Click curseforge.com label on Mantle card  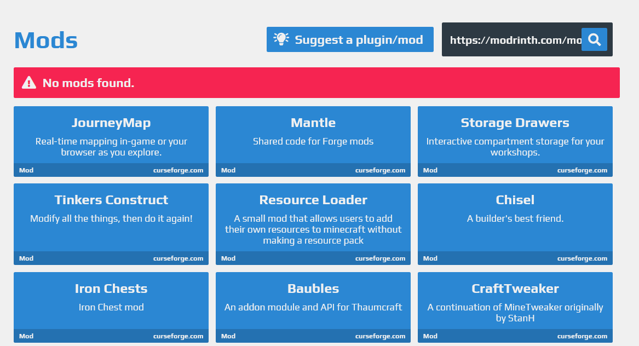point(380,170)
